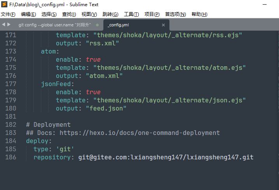Viewport: 279px width, 190px height.
Task: Open the 首选项(N) menu
Action: (175, 14)
